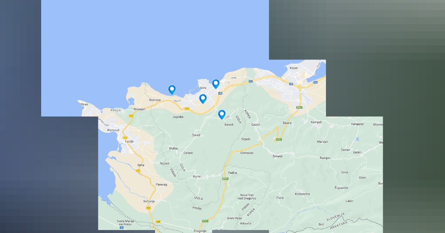Click the Izola town label near the coast

pyautogui.click(x=203, y=88)
